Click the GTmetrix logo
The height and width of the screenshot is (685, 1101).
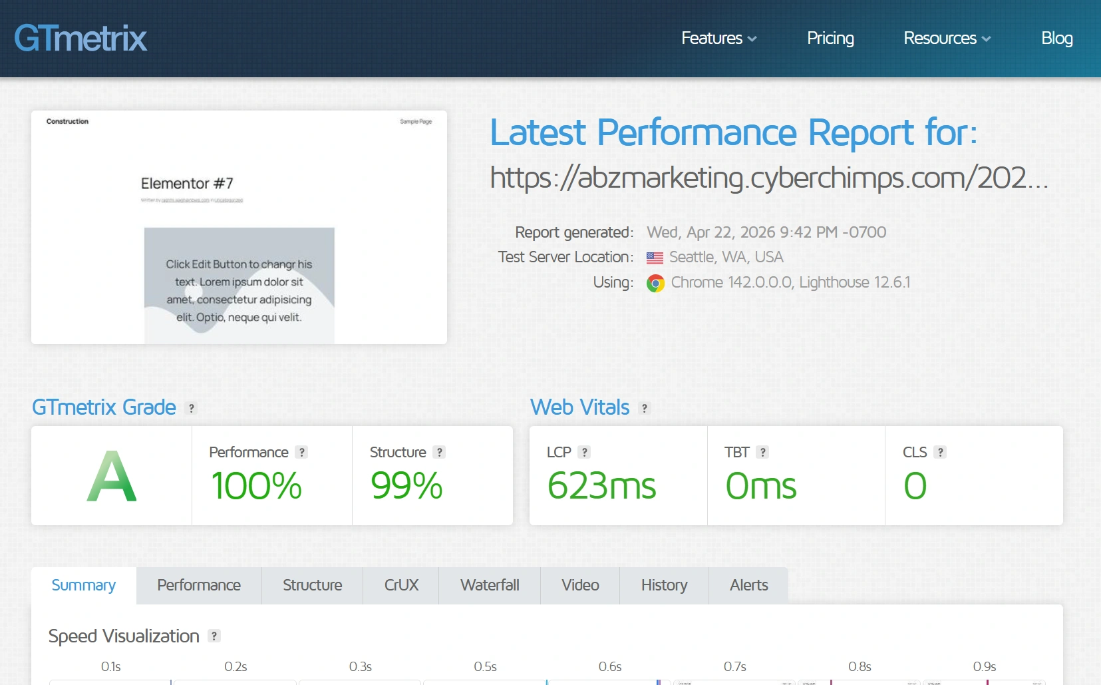pyautogui.click(x=80, y=38)
